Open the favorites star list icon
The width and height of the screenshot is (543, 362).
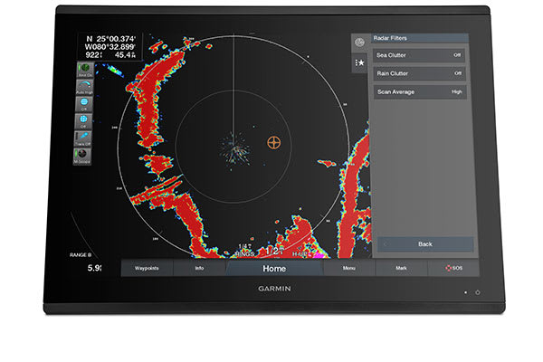tap(360, 63)
